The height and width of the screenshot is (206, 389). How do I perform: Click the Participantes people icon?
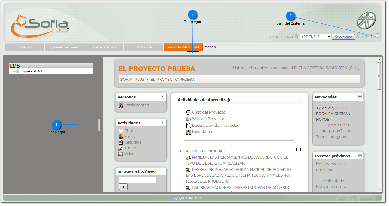point(121,105)
